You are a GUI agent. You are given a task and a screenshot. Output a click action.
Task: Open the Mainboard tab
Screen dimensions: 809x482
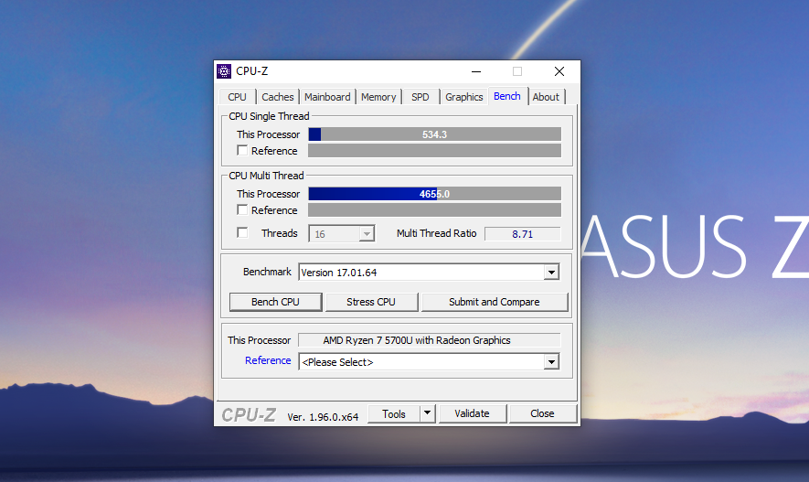(327, 97)
